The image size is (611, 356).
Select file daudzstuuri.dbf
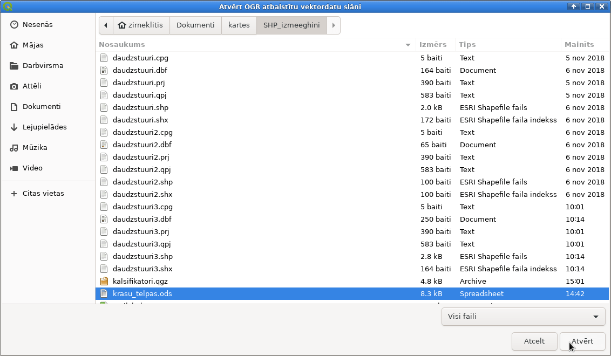click(352, 71)
